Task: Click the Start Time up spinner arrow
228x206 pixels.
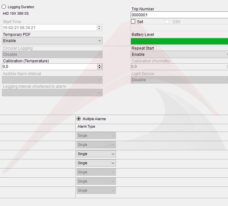Action: pos(99,26)
